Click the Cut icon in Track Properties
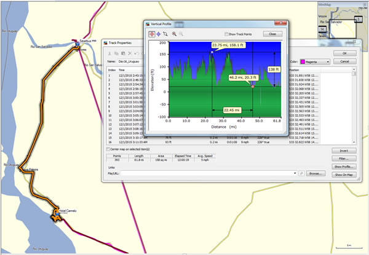The image size is (369, 255). [109, 53]
